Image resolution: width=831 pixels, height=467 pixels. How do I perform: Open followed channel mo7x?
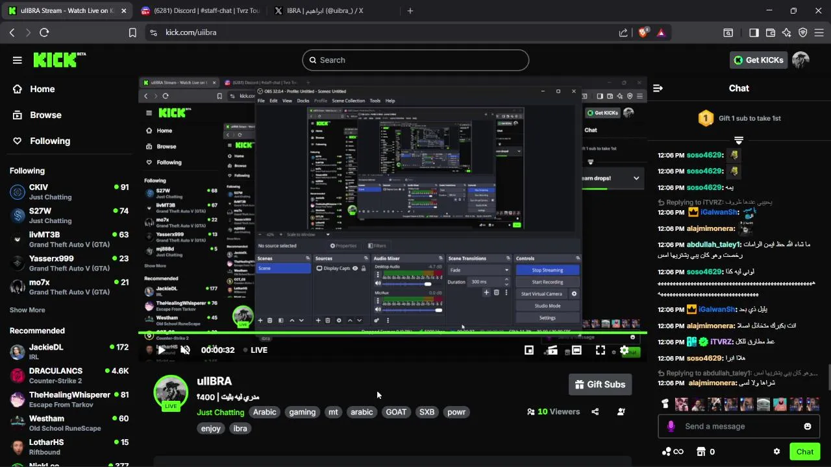tap(68, 287)
